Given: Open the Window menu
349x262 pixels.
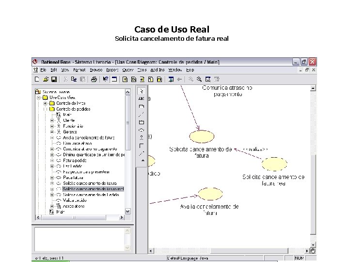Looking at the screenshot, I should point(175,70).
